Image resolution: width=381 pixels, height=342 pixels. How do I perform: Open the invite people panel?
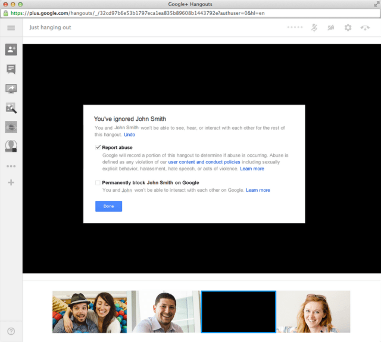click(11, 50)
